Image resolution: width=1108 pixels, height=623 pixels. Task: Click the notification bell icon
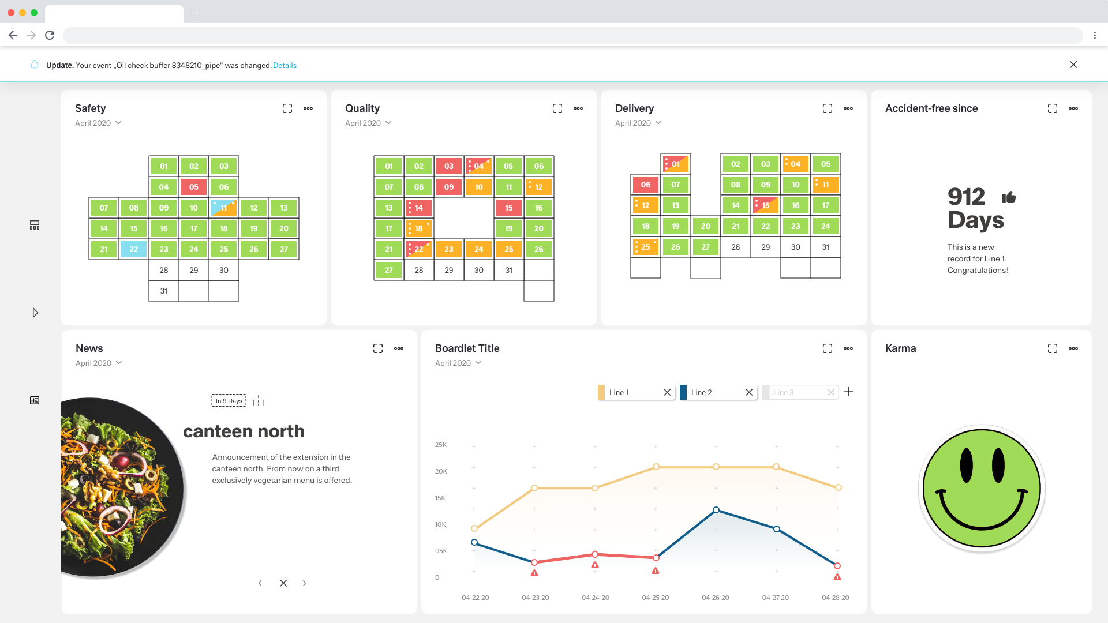pos(35,65)
